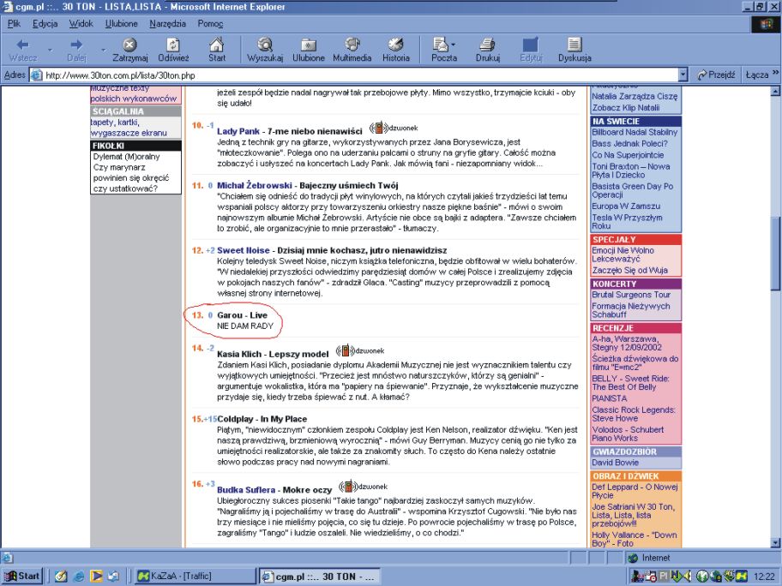The image size is (782, 586).
Task: Click the scrollbar down arrow
Action: 775,542
